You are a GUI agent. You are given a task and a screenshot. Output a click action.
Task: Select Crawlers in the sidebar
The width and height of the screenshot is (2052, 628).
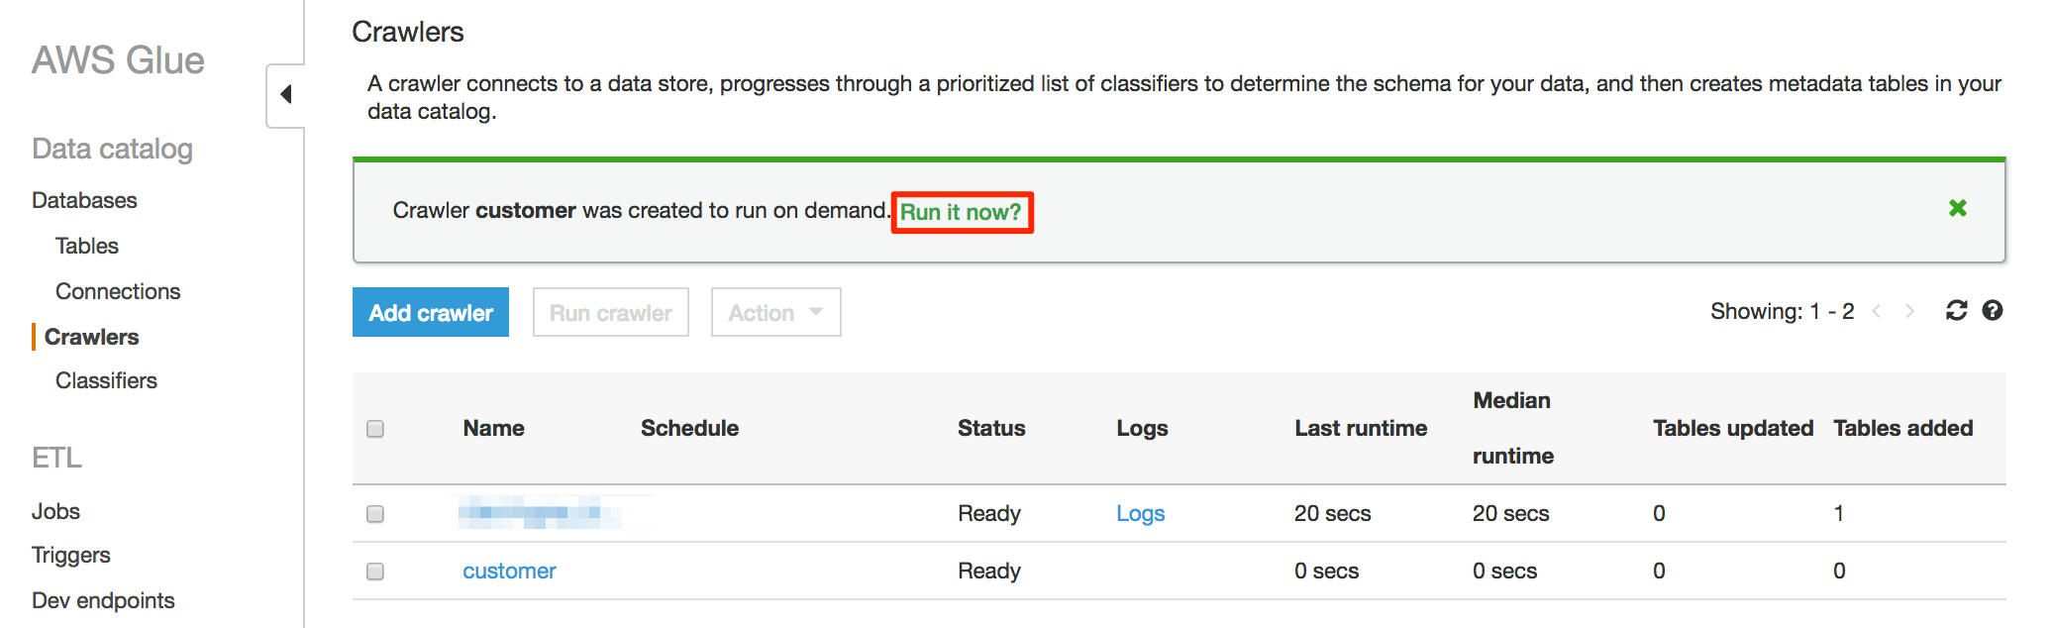pyautogui.click(x=91, y=337)
